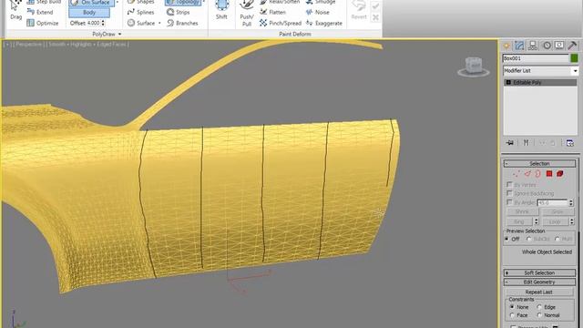Image resolution: width=583 pixels, height=328 pixels.
Task: Click the Shrink selection button
Action: pyautogui.click(x=522, y=211)
